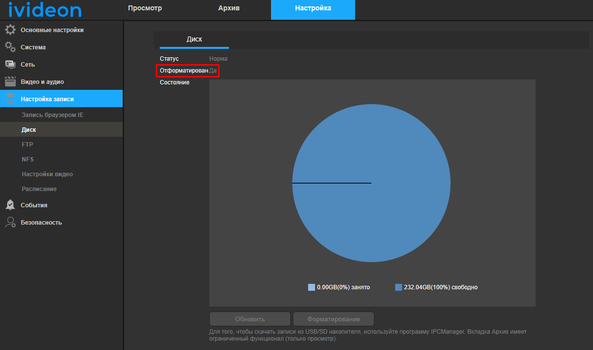This screenshot has height=350, width=593.
Task: Click the double-gear Система icon
Action: pyautogui.click(x=10, y=47)
